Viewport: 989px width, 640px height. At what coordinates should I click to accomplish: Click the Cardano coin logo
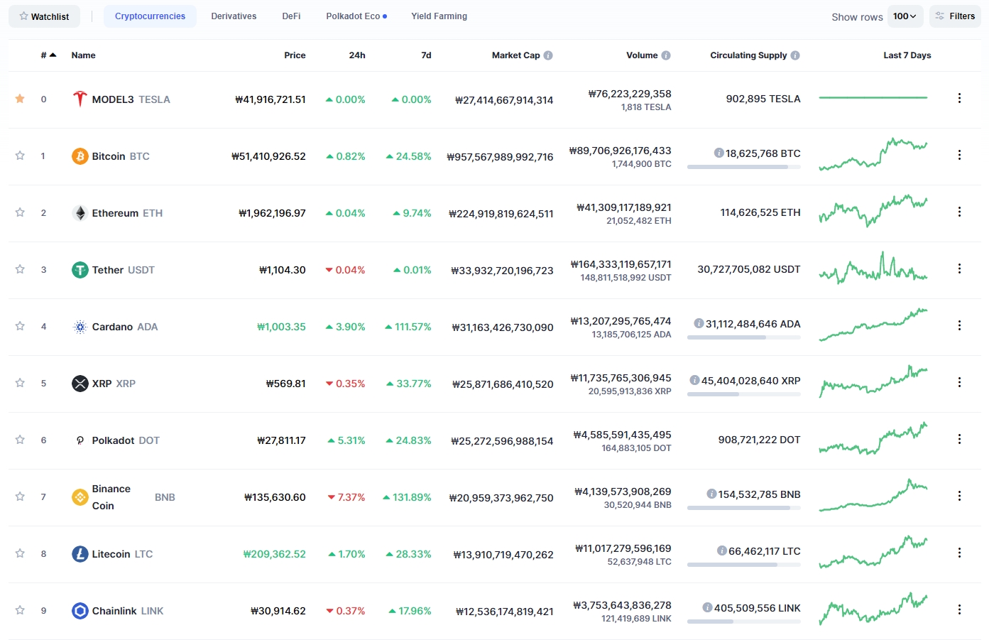(80, 326)
